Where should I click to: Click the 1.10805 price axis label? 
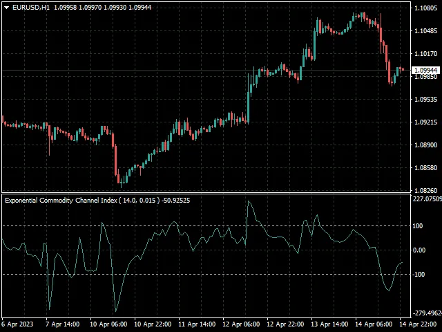click(x=425, y=8)
